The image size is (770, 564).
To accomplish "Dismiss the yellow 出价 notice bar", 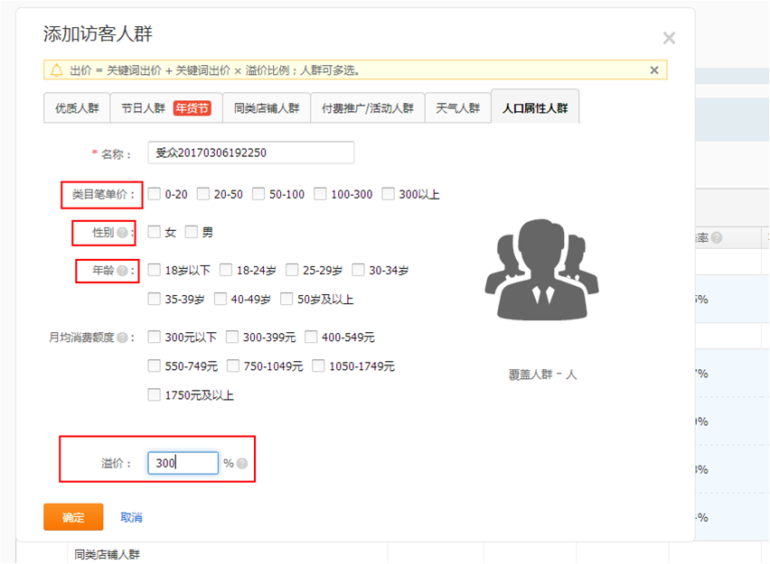I will (654, 70).
